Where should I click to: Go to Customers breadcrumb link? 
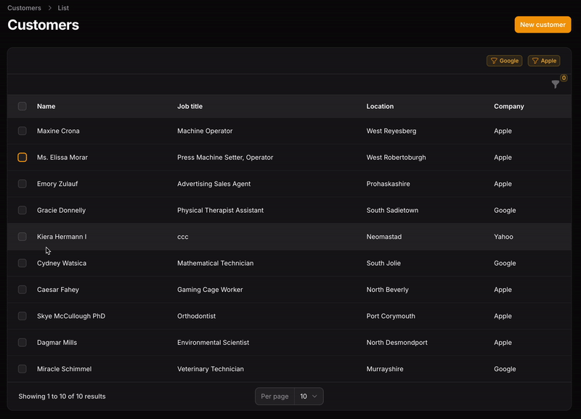(24, 8)
